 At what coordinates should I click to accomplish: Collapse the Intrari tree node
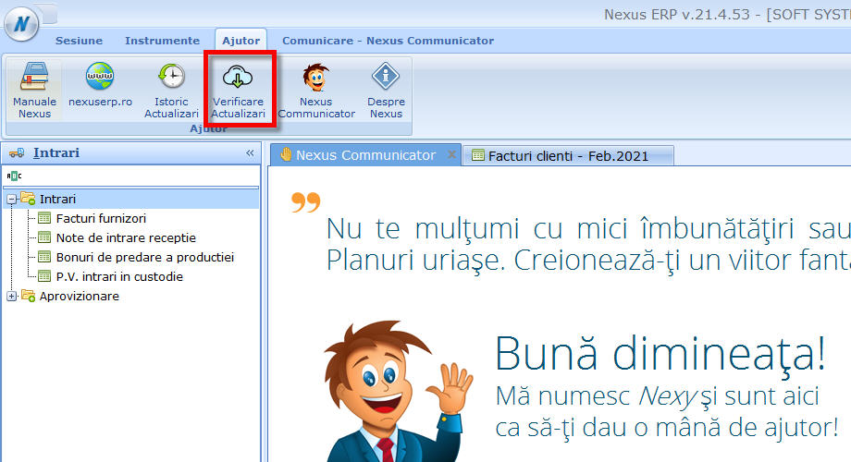coord(11,199)
